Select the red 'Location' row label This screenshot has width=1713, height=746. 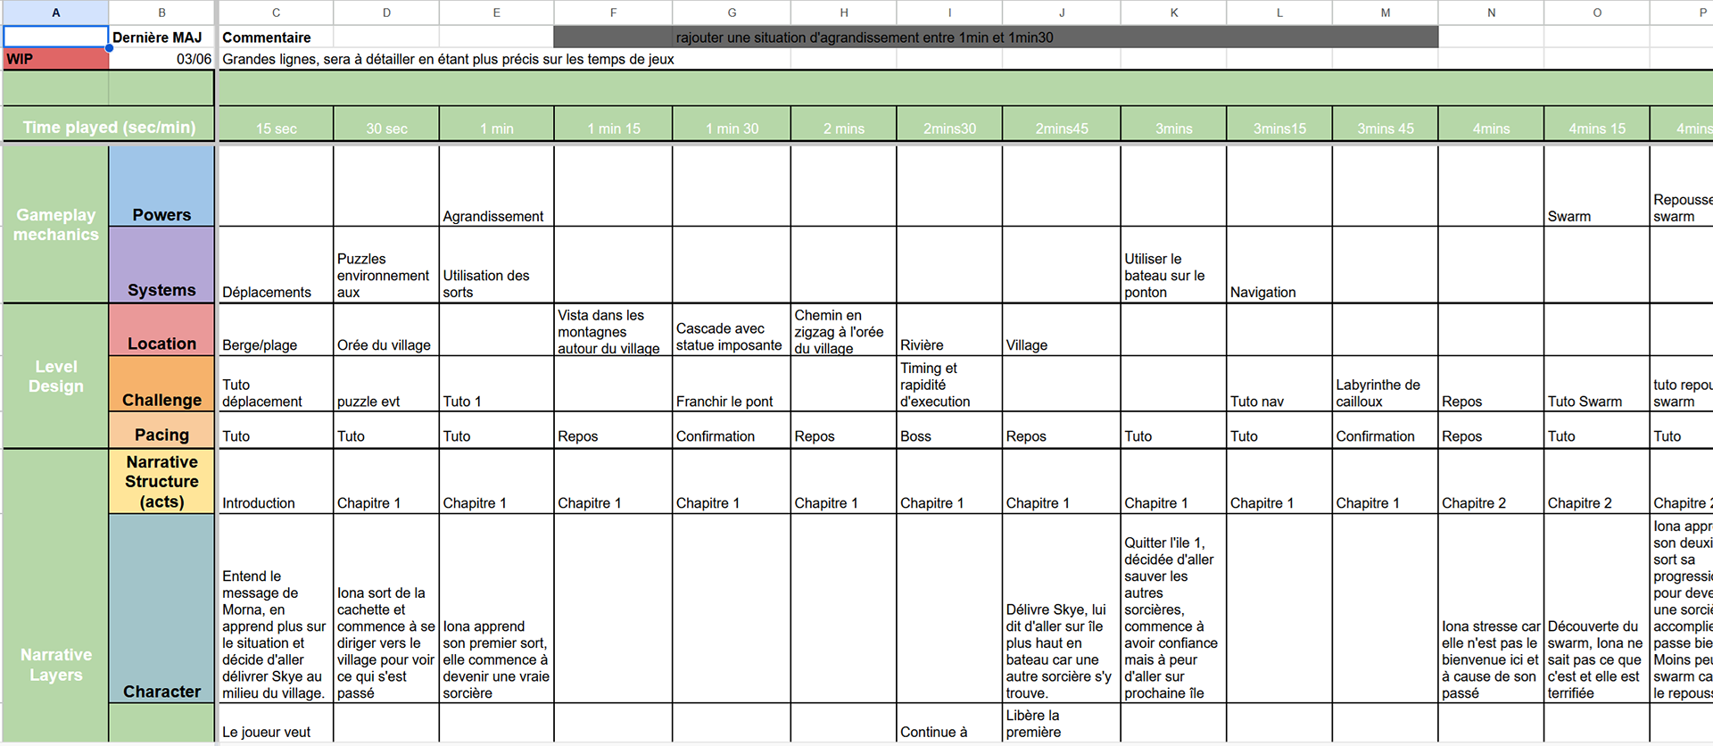click(x=161, y=330)
